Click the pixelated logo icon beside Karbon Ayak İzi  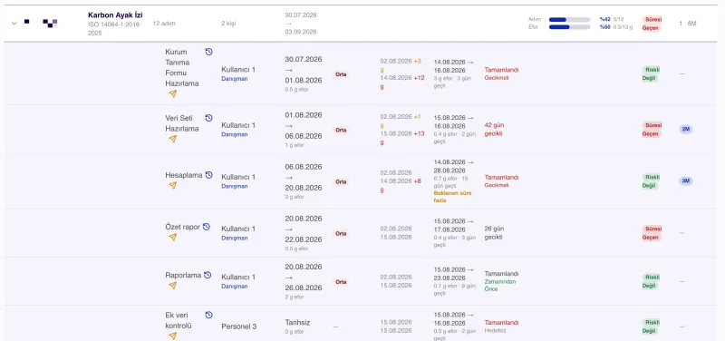(50, 23)
